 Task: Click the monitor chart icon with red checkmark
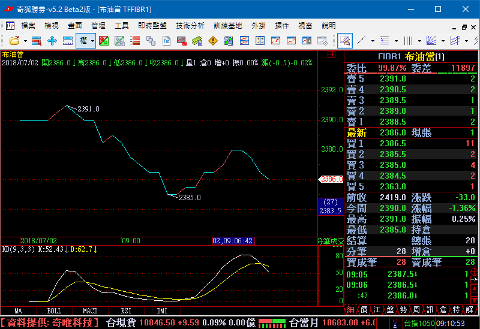182,41
